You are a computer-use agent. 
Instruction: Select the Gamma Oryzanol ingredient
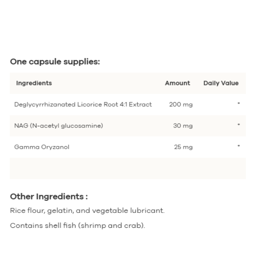pos(42,147)
